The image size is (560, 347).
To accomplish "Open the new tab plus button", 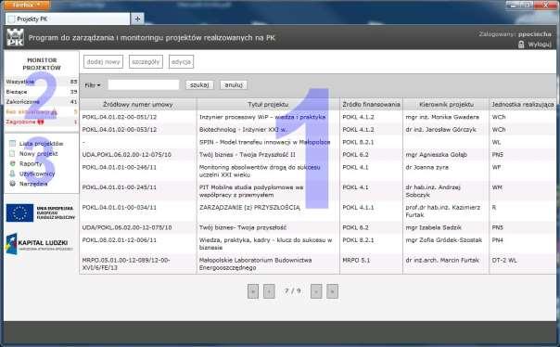I will point(137,19).
